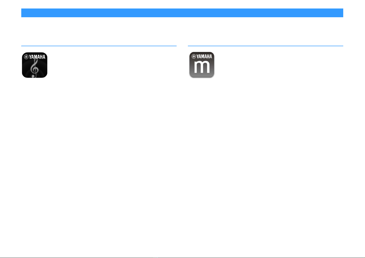Viewport: 365px width, 258px height.
Task: Click the blank area beside the treble clef icon
Action: click(112, 65)
